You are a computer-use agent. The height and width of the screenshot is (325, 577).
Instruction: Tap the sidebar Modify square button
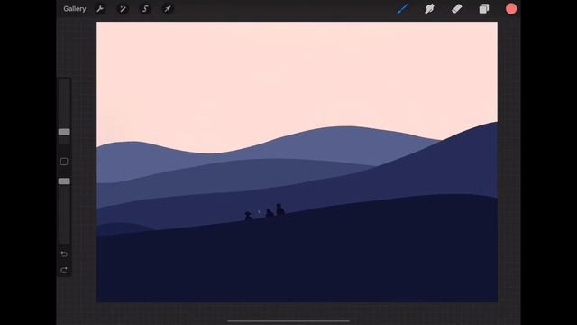pos(64,162)
